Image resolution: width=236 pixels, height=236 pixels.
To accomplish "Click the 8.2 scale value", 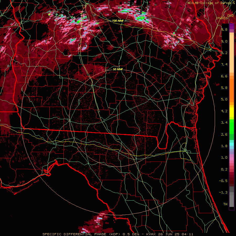I will point(224,53).
